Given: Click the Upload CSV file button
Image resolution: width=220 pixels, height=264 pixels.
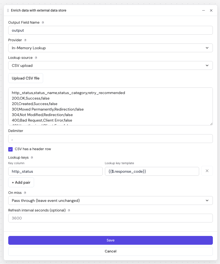Looking at the screenshot, I should click(x=26, y=78).
